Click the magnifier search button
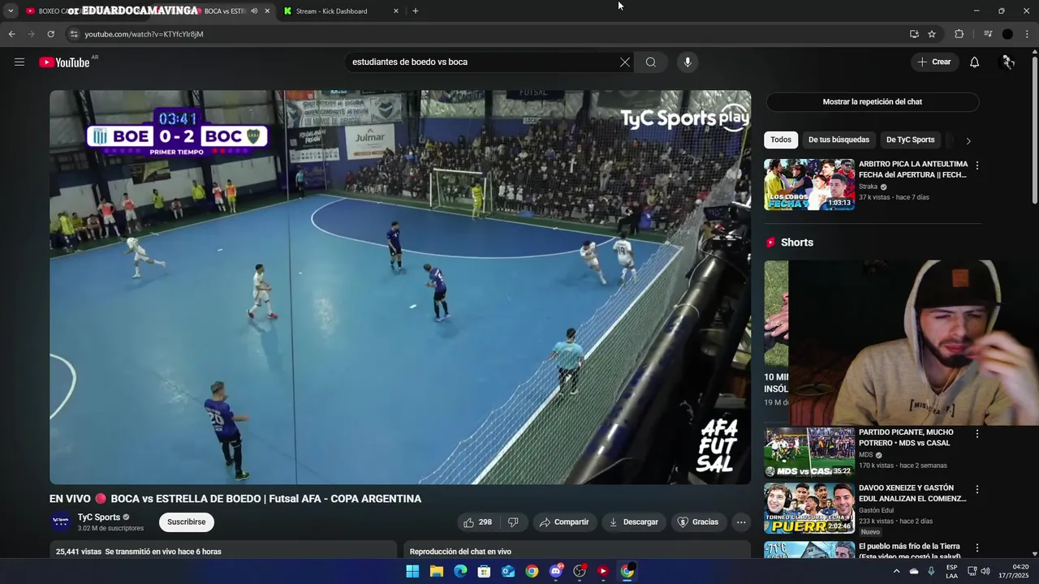This screenshot has width=1039, height=584. pyautogui.click(x=651, y=62)
